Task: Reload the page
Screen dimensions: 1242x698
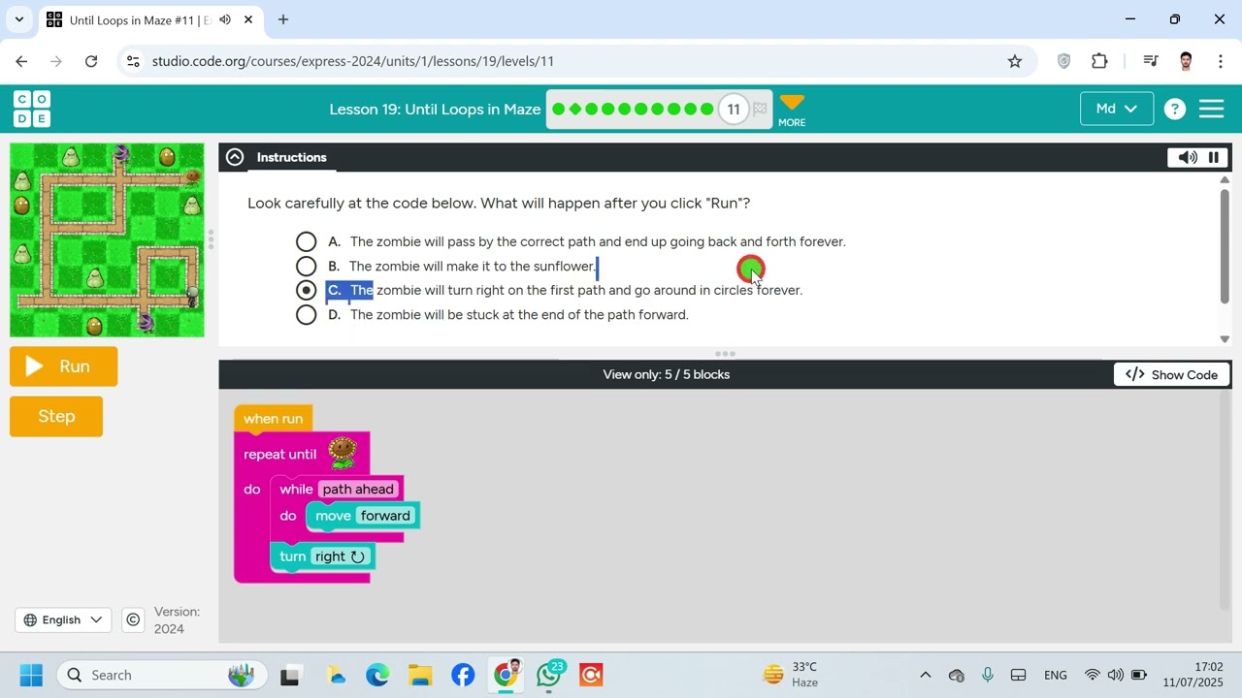Action: (x=91, y=61)
